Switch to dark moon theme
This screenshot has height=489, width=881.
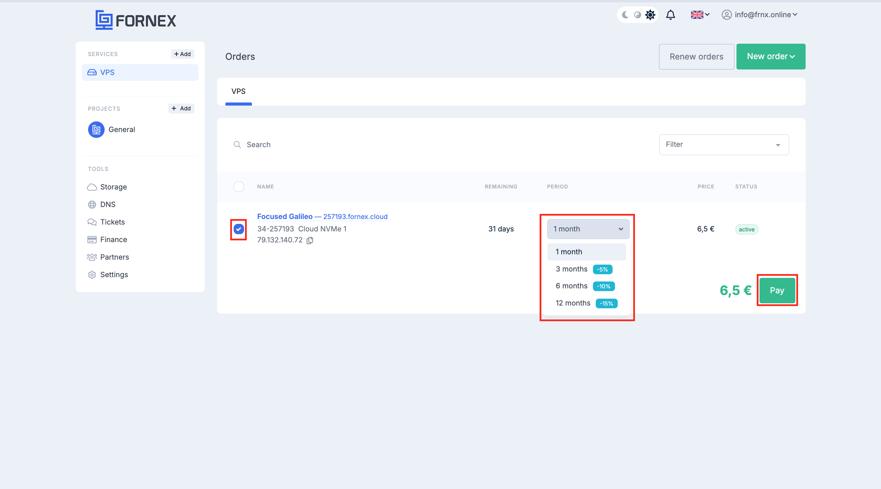click(x=625, y=15)
